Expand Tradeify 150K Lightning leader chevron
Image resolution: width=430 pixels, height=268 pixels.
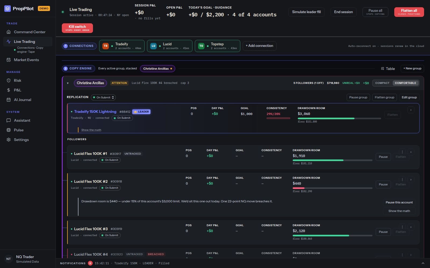click(411, 110)
